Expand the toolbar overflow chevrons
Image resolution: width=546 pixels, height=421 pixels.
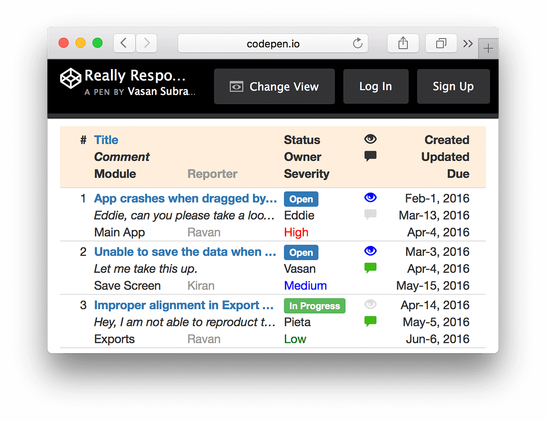tap(468, 44)
